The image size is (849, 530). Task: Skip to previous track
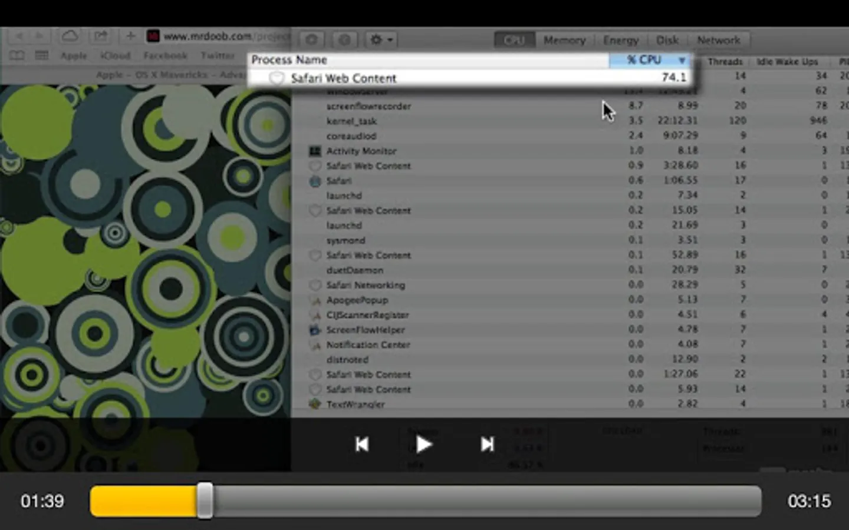tap(362, 444)
